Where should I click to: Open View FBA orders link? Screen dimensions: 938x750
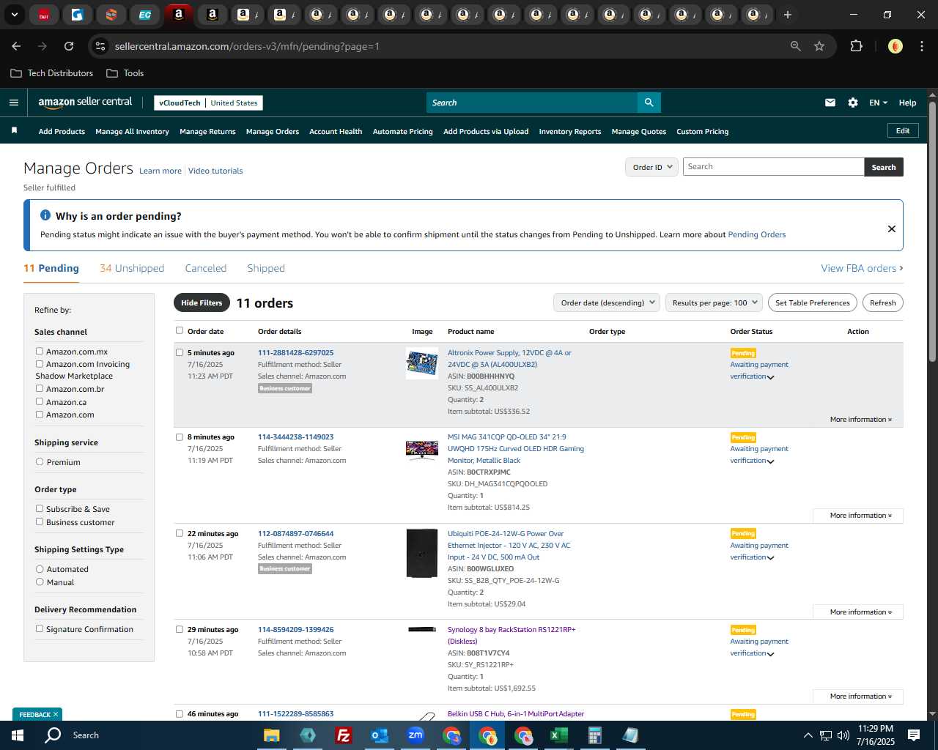coord(862,268)
